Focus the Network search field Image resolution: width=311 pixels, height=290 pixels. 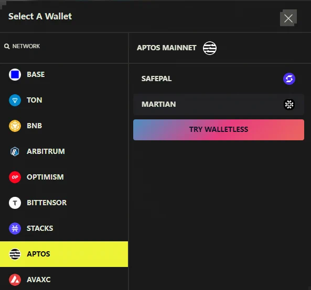point(64,46)
